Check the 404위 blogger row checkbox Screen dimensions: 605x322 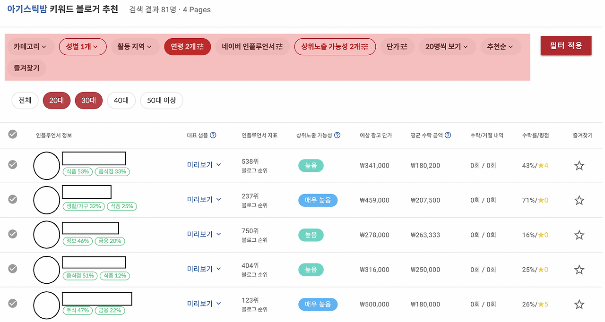[12, 269]
